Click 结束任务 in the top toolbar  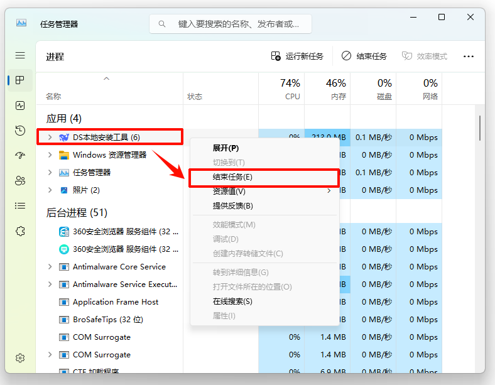[364, 57]
